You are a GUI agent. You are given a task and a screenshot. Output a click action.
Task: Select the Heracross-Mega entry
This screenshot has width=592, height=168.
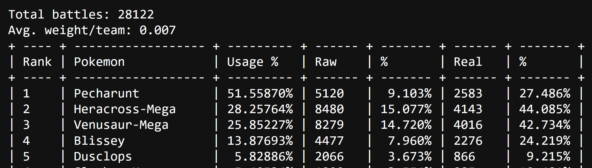coord(125,109)
